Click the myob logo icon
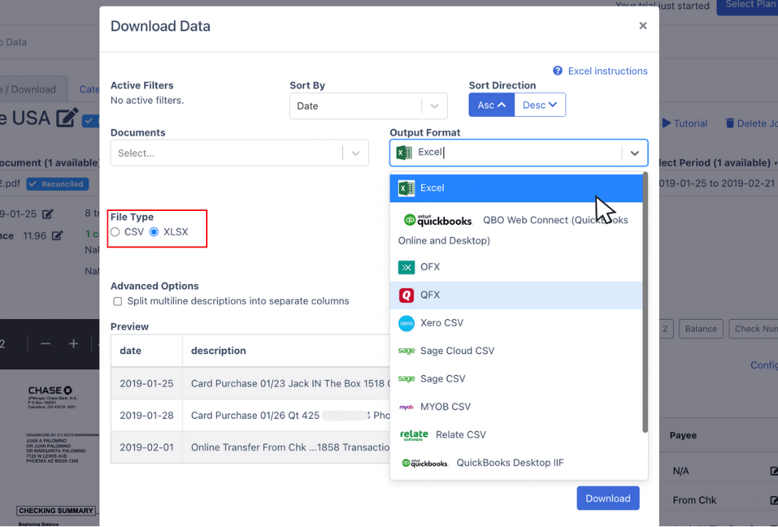 [x=406, y=407]
